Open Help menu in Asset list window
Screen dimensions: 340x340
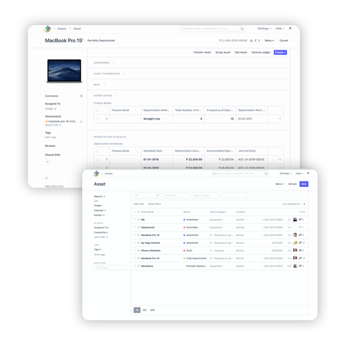tap(299, 173)
